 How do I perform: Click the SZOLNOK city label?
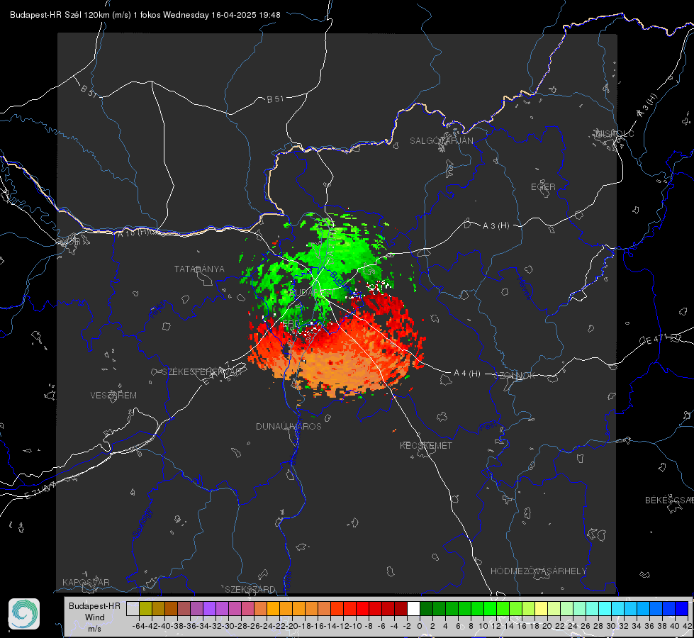click(x=515, y=376)
